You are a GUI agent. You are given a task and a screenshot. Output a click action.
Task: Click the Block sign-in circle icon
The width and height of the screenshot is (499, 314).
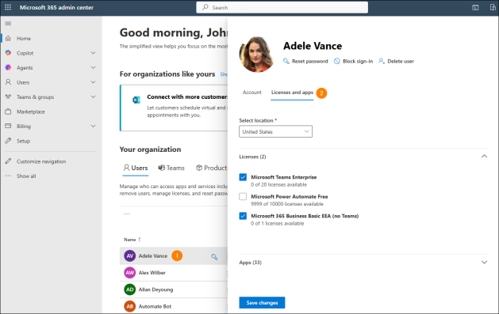[x=337, y=61]
